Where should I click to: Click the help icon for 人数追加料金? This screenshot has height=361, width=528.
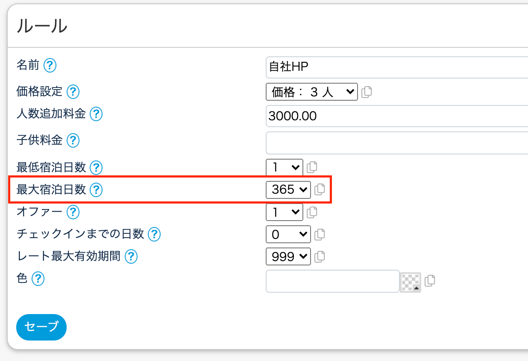coord(97,114)
